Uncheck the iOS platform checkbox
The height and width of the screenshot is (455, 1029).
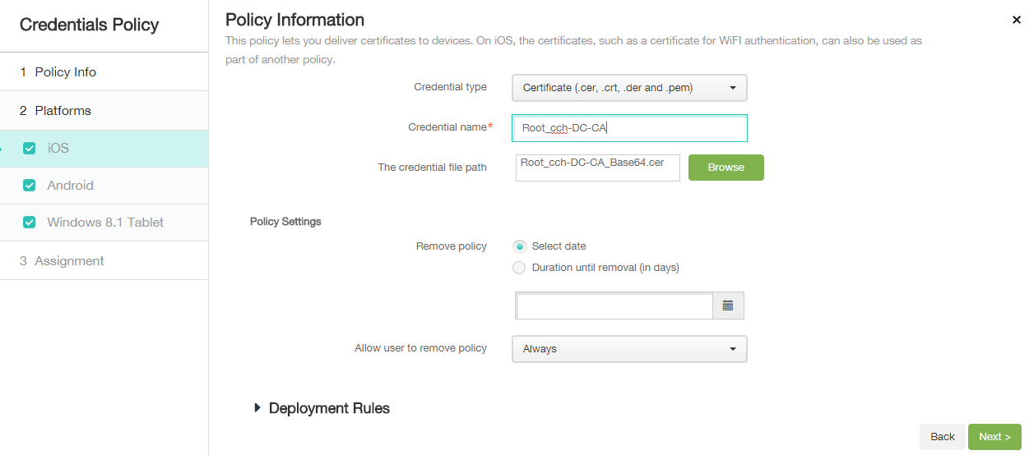[30, 149]
